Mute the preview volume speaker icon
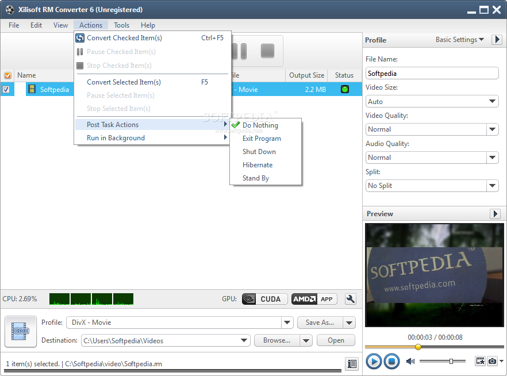Screen dimensions: 507x376 [410, 361]
